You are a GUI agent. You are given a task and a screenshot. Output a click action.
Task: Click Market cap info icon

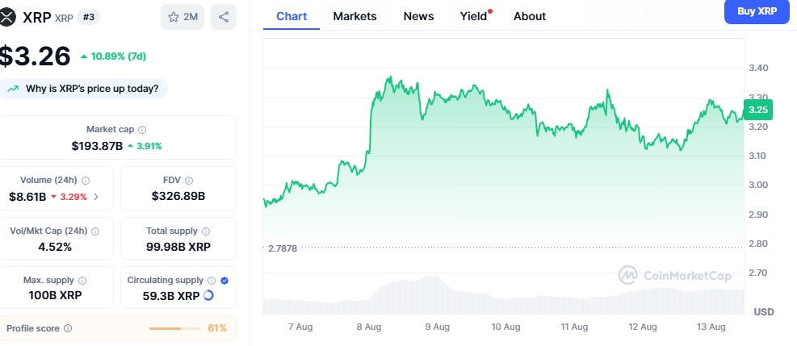pos(143,130)
